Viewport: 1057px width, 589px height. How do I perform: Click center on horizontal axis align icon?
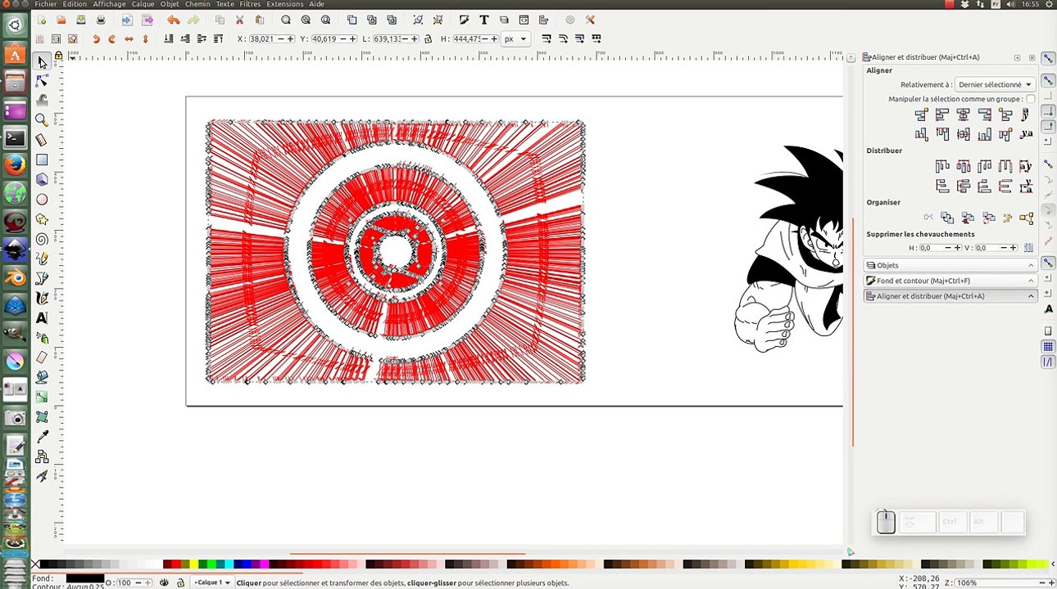tap(963, 134)
